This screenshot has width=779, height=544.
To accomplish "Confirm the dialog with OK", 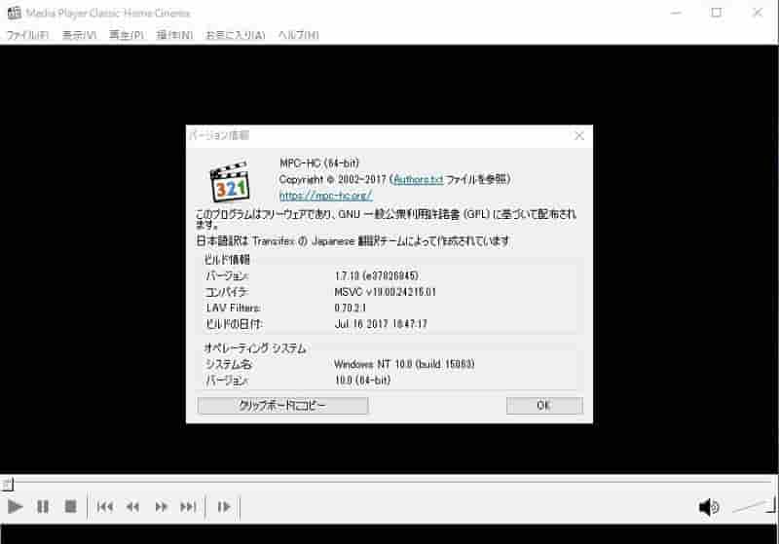I will [x=544, y=406].
